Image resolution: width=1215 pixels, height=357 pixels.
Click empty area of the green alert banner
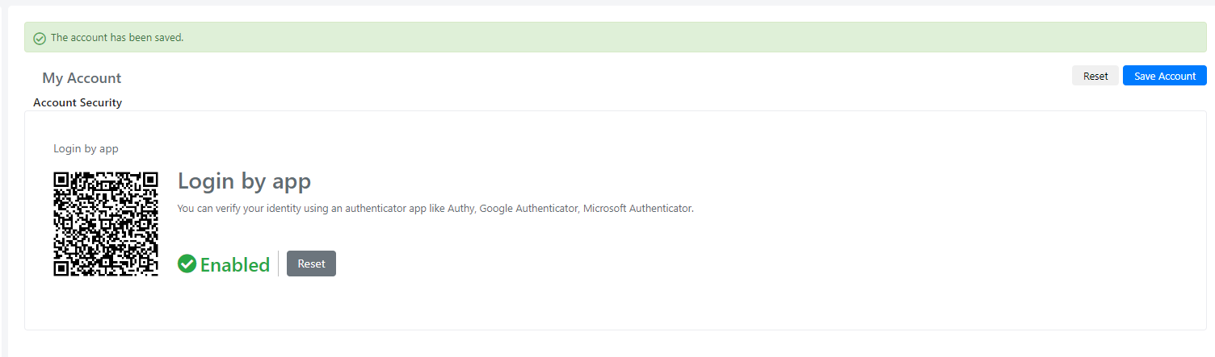687,38
